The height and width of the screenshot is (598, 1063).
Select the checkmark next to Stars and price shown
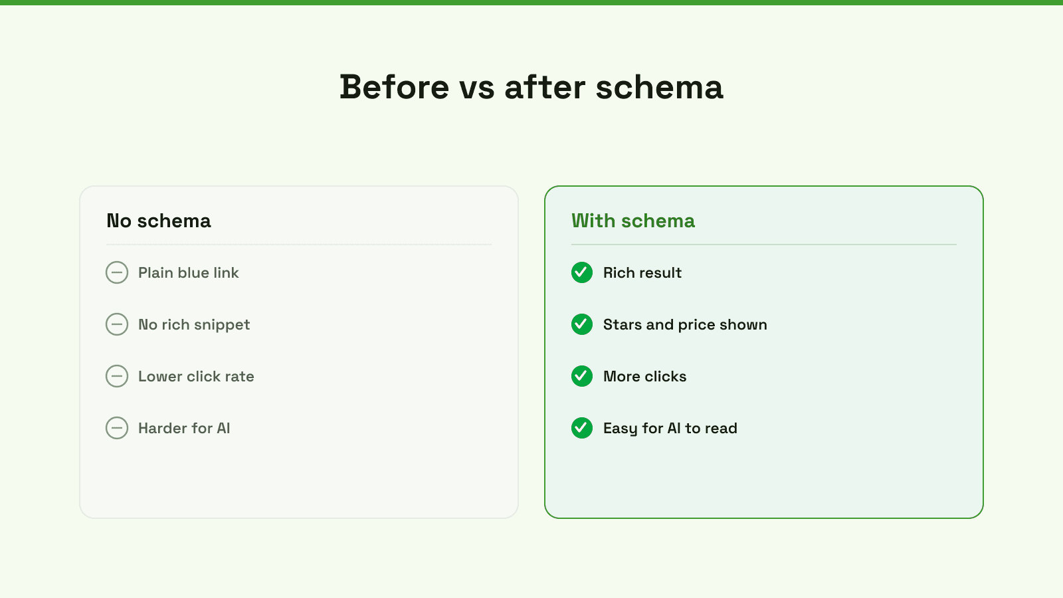[582, 324]
